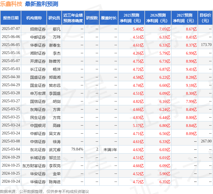The height and width of the screenshot is (194, 213).
Task: Open the 招商证券 institution entry
Action: 38,29
